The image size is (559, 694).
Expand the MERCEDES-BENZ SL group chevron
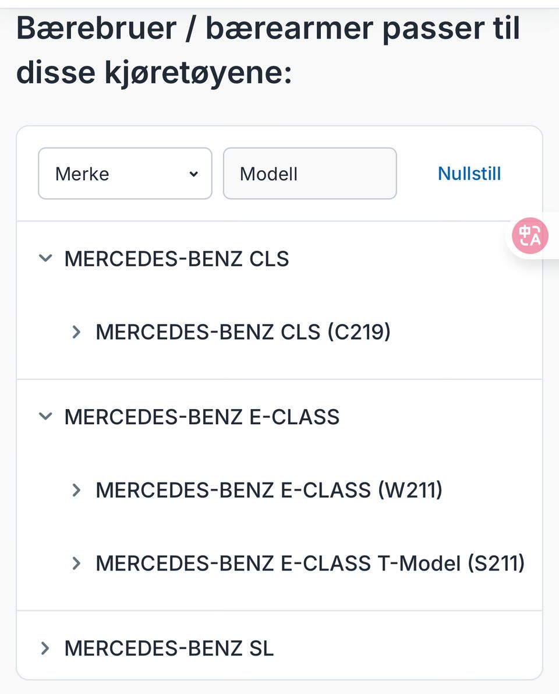(45, 648)
